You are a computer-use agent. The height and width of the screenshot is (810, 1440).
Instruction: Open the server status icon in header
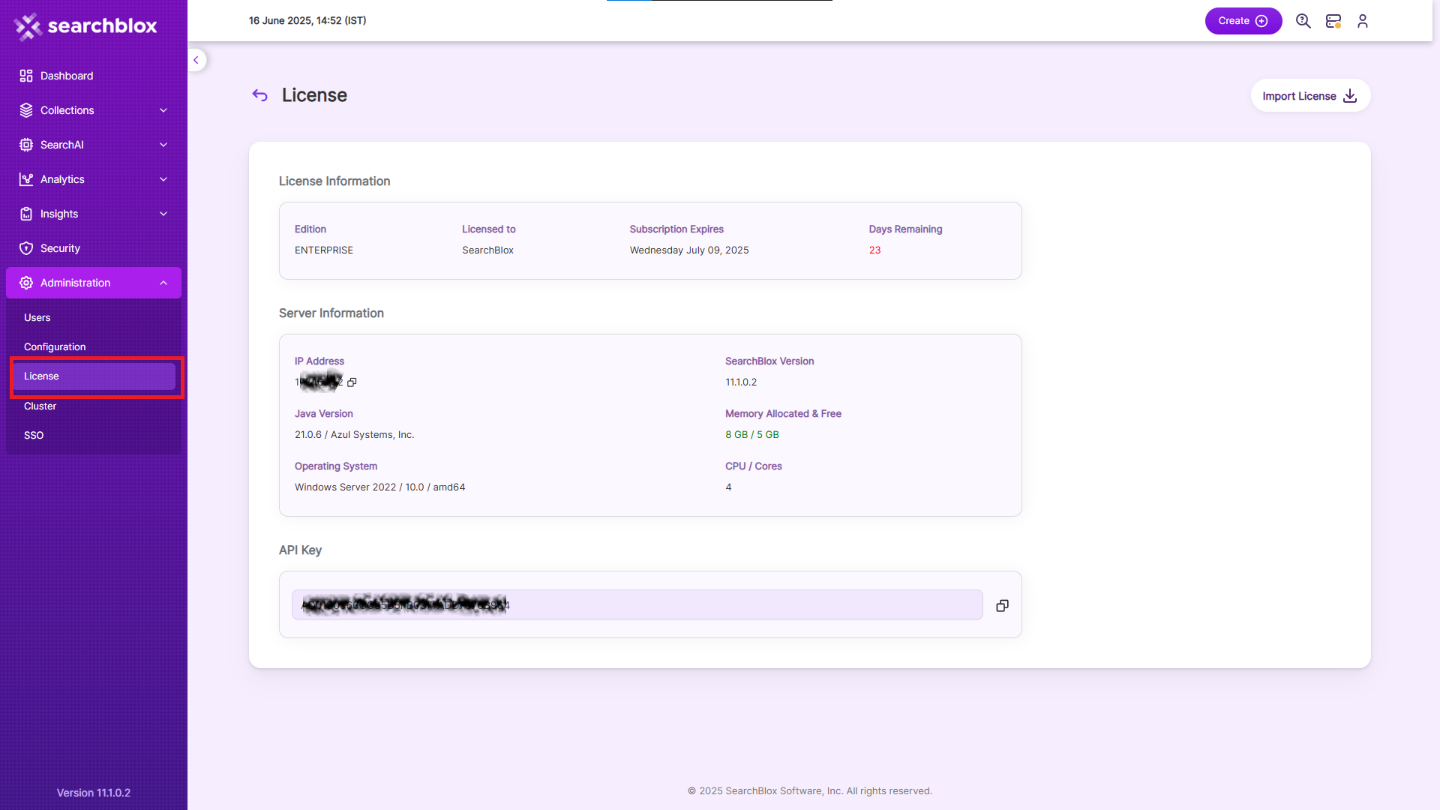click(1333, 21)
